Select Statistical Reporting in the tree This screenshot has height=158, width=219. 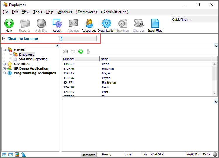click(x=33, y=59)
